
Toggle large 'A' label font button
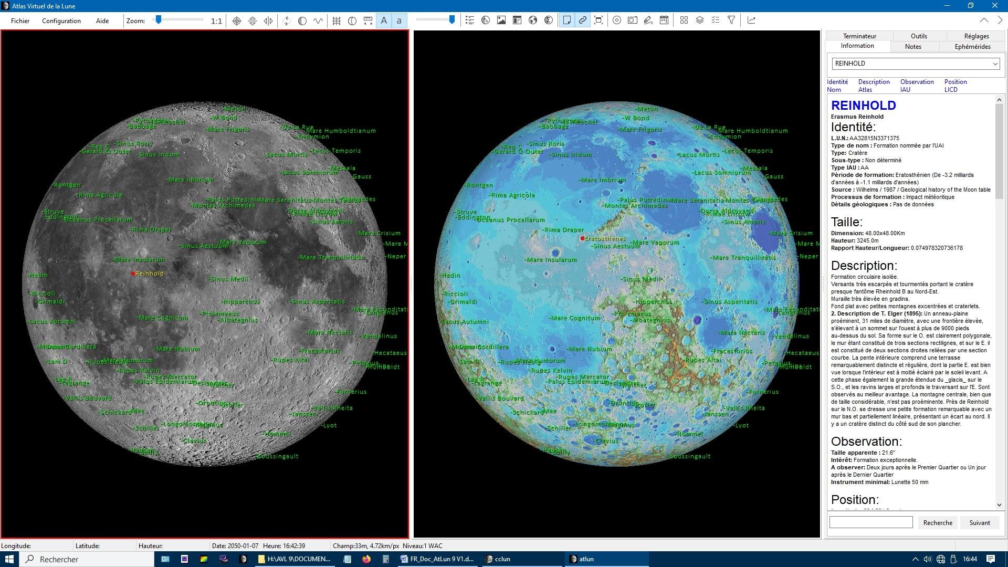tap(384, 20)
